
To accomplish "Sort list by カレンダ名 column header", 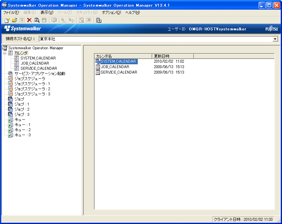I will 123,56.
